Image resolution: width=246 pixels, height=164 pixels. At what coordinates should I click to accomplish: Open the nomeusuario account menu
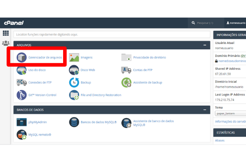tap(236, 23)
